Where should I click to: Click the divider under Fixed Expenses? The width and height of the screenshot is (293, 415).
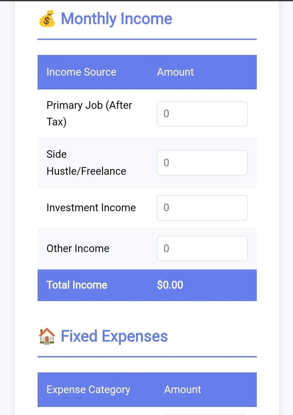pyautogui.click(x=147, y=357)
